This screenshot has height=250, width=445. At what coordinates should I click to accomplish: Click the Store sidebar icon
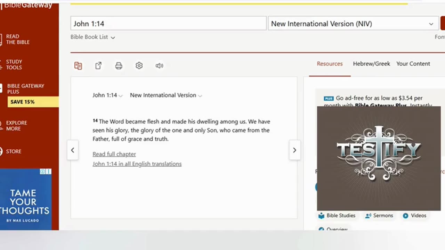(1, 151)
